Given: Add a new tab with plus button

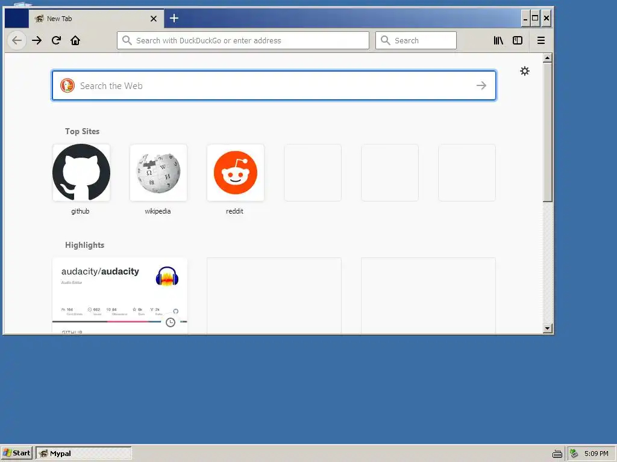Looking at the screenshot, I should (174, 18).
